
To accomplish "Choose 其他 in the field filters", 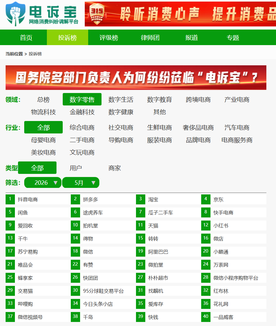I will tap(159, 112).
